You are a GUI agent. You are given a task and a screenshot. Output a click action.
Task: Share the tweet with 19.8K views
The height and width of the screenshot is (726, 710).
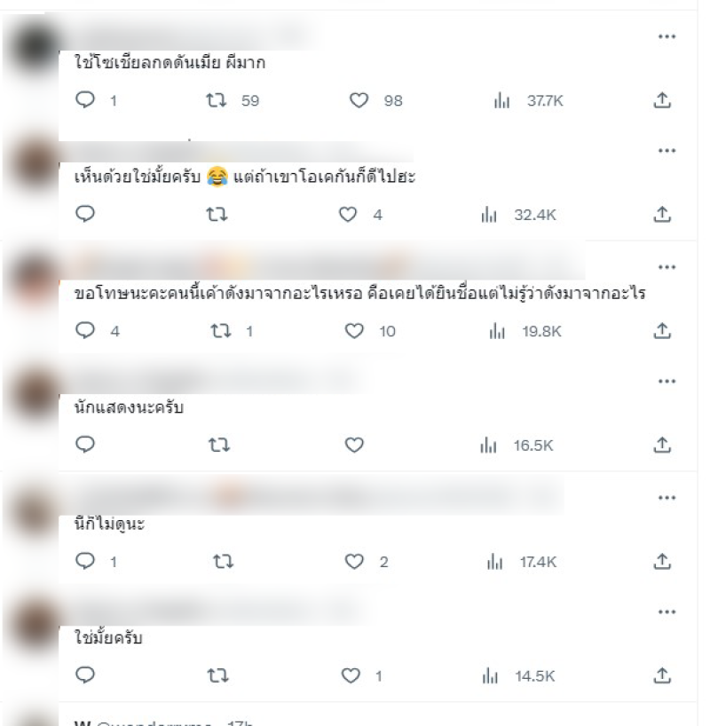point(662,330)
